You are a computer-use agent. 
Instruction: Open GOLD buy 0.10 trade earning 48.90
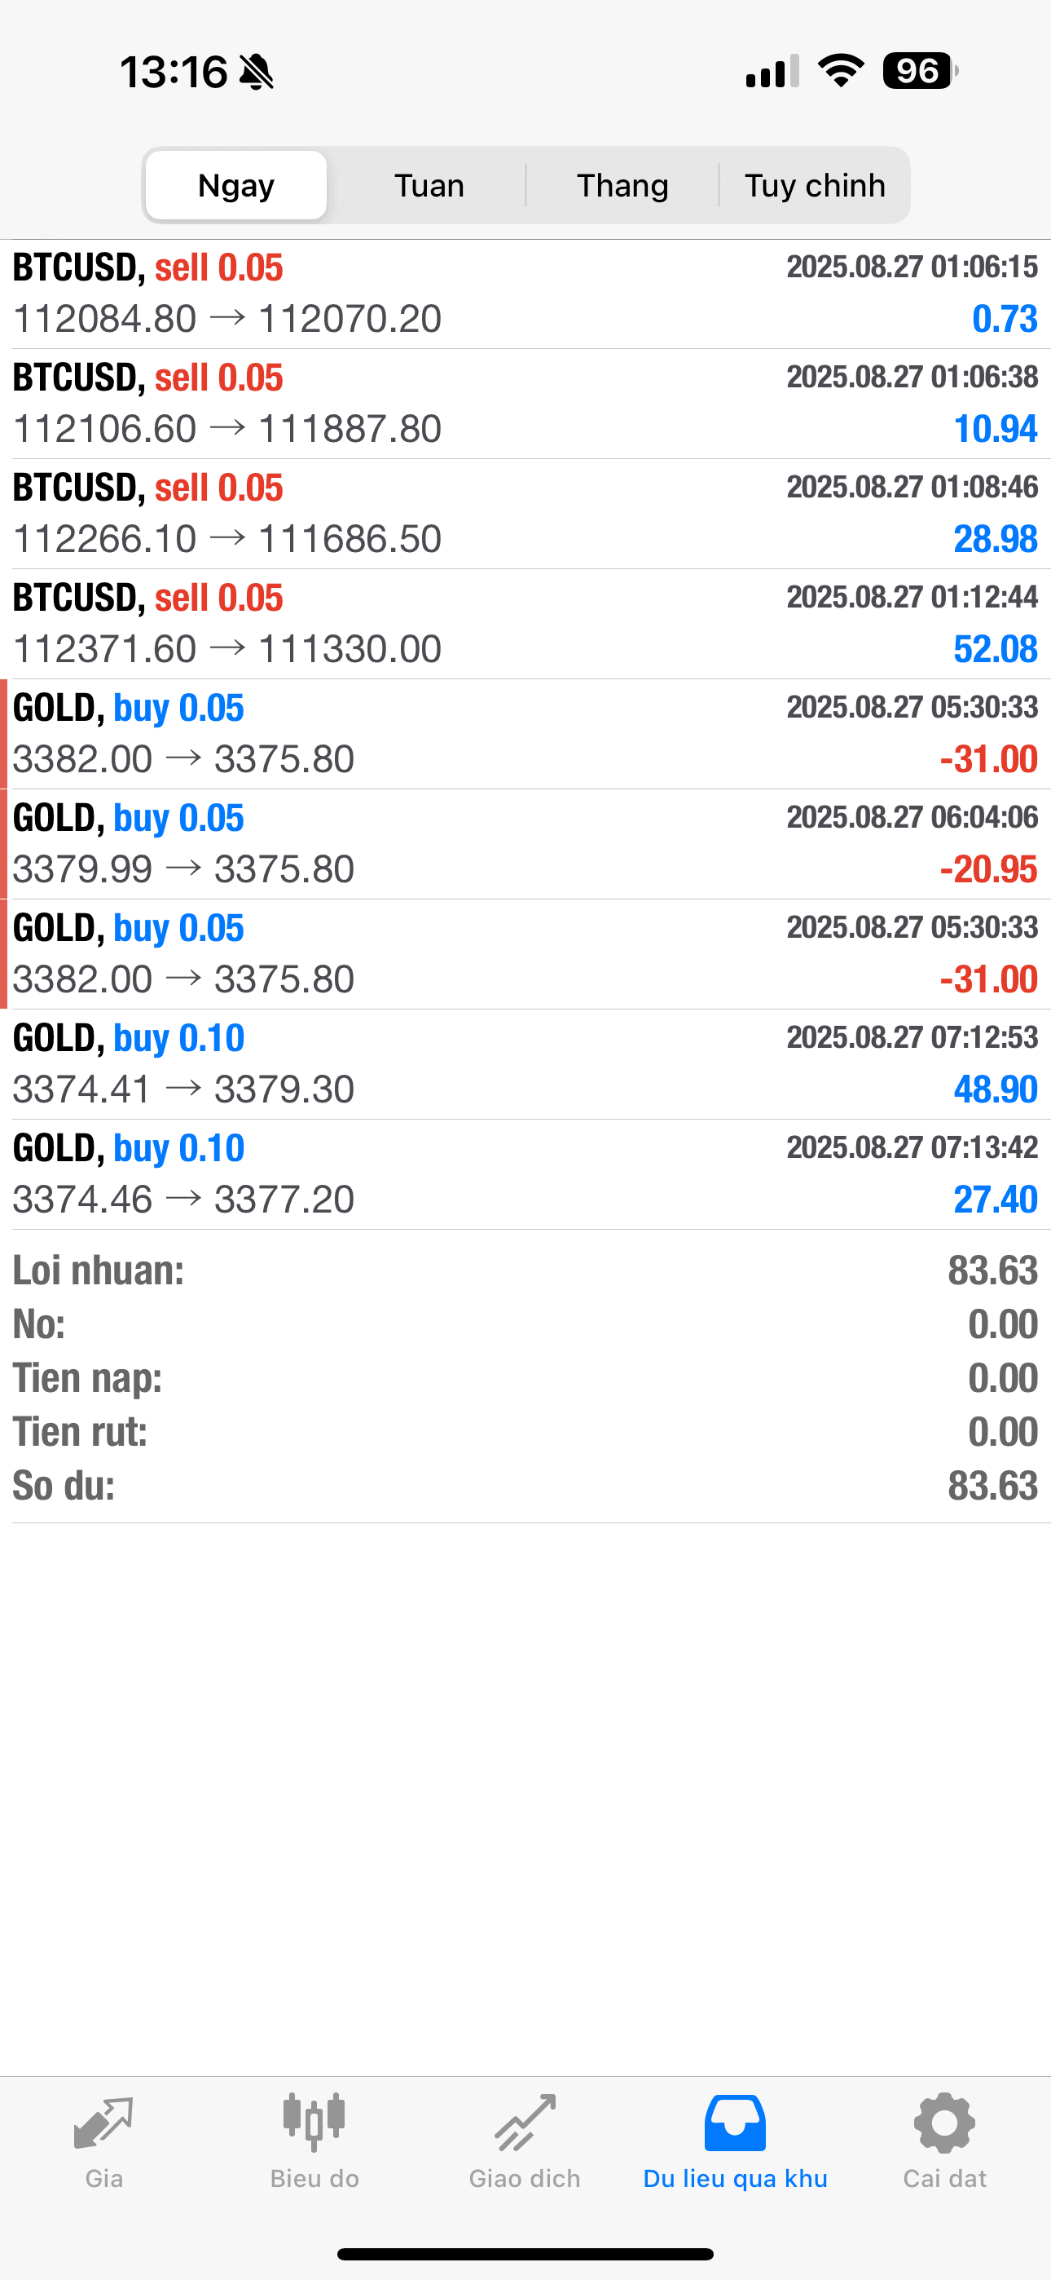(525, 1064)
